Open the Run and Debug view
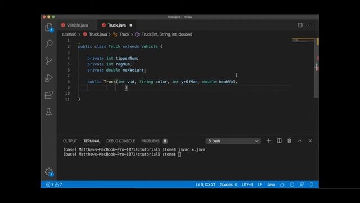Screen dimensions: 360x203 pos(49,78)
